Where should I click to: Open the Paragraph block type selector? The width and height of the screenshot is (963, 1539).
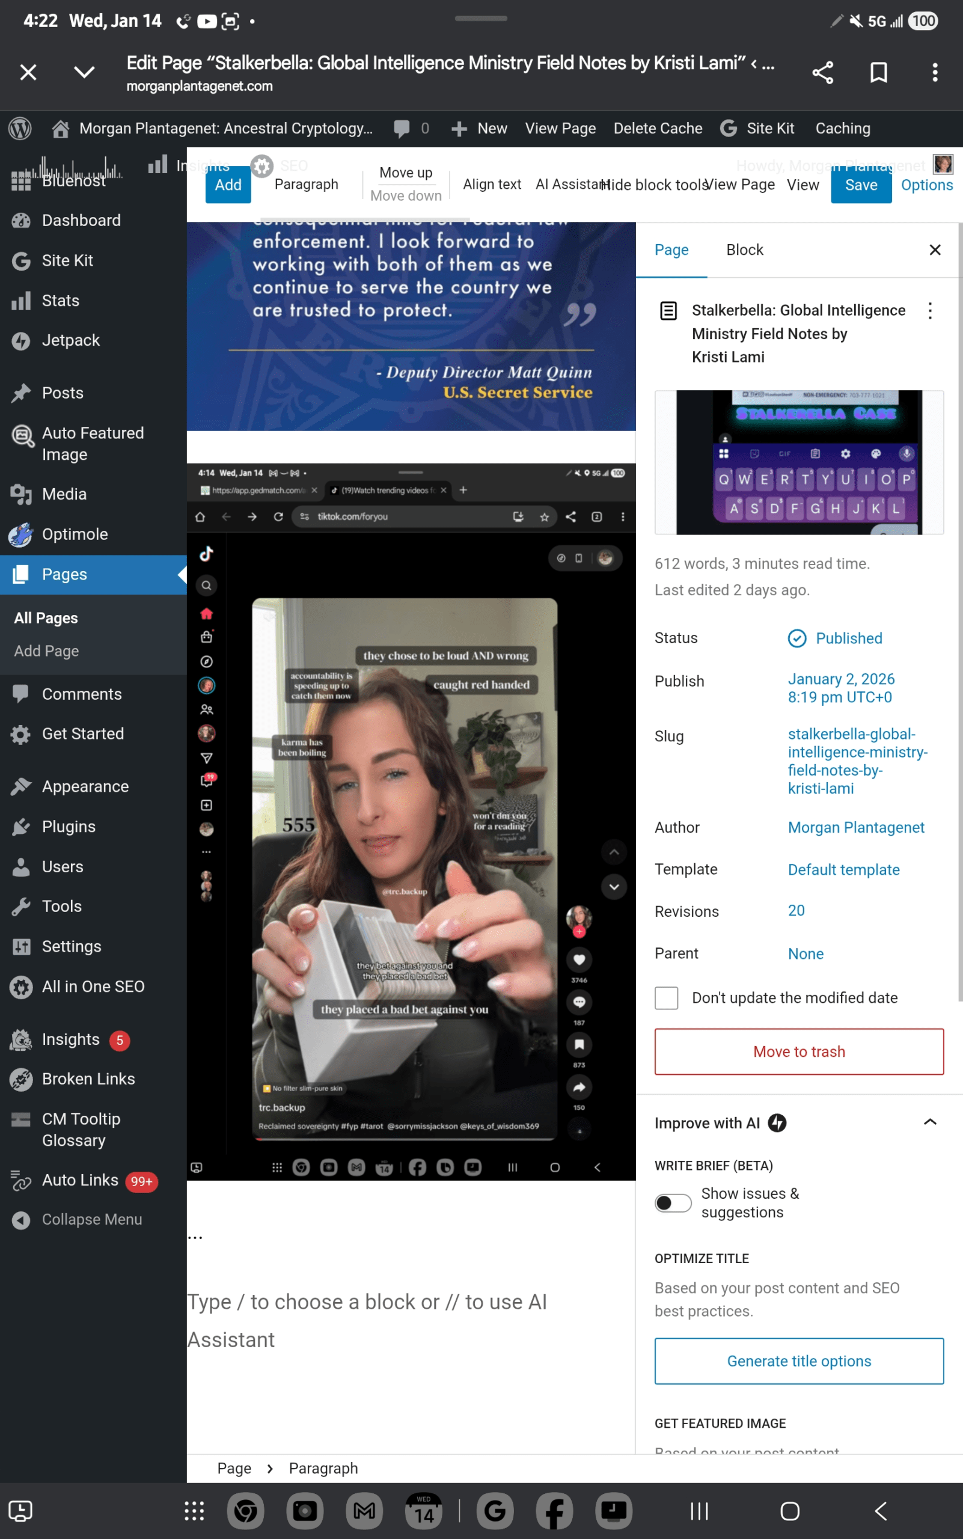[x=307, y=184]
